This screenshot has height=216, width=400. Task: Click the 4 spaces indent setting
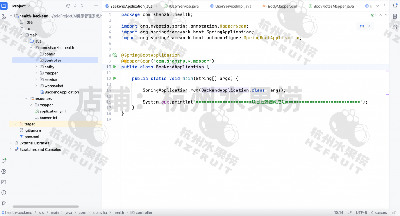pyautogui.click(x=379, y=213)
